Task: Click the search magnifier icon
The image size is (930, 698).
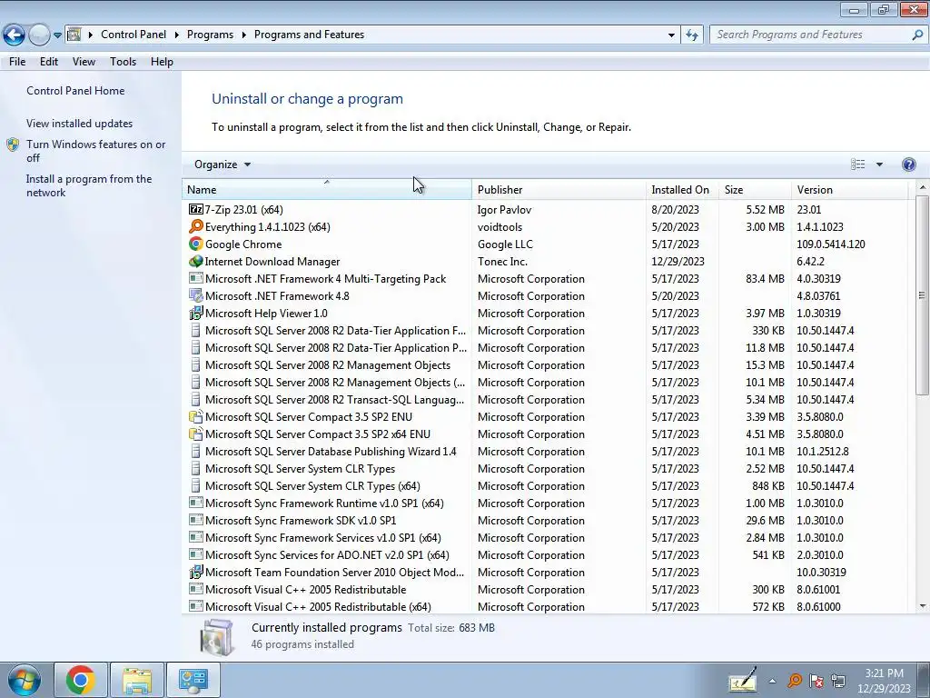Action: 917,35
